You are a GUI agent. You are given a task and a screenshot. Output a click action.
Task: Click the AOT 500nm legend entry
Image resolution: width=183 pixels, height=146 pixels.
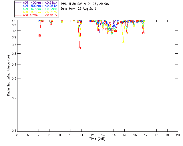coord(36,6)
